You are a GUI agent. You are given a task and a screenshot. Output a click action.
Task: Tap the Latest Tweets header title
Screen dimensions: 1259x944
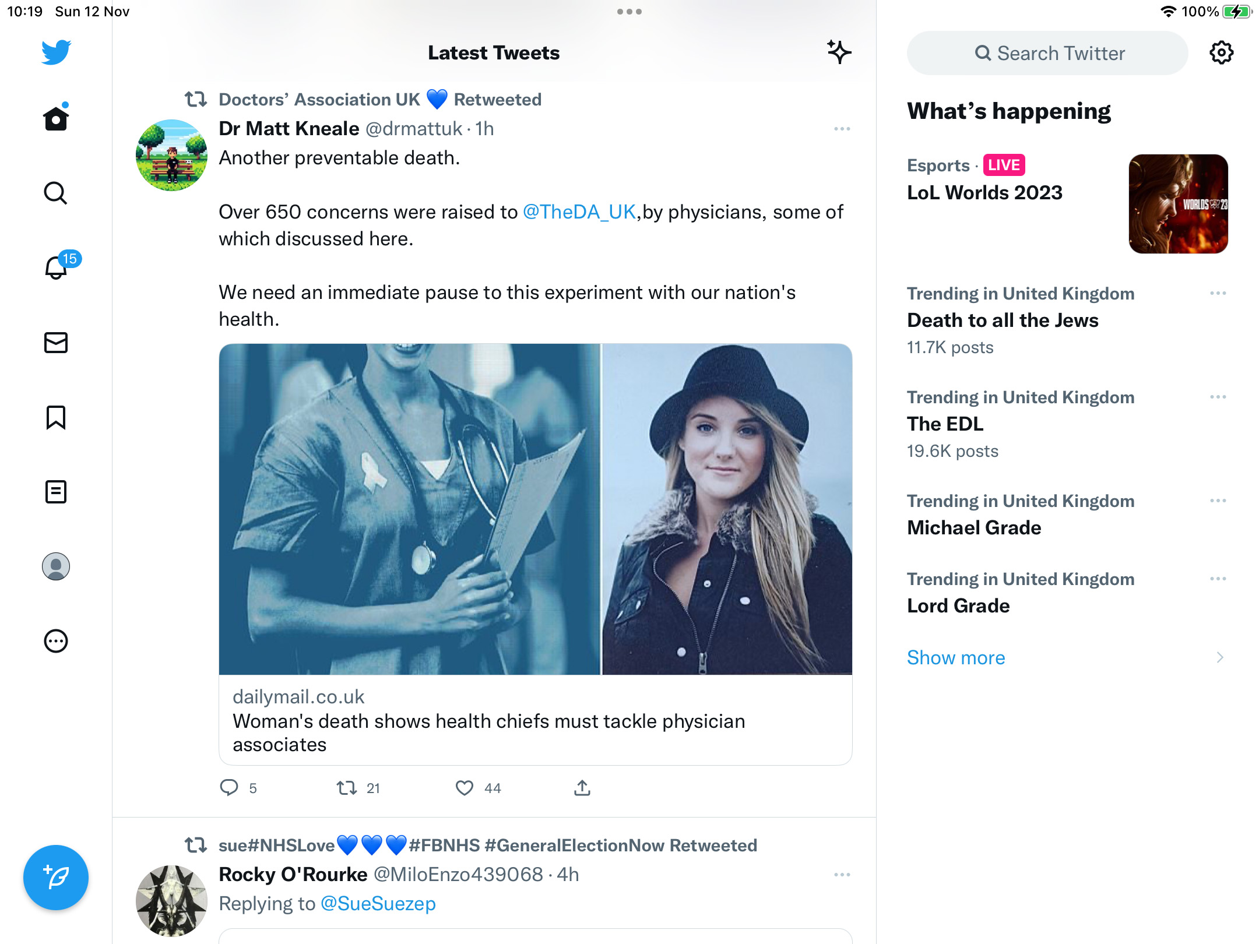(494, 53)
